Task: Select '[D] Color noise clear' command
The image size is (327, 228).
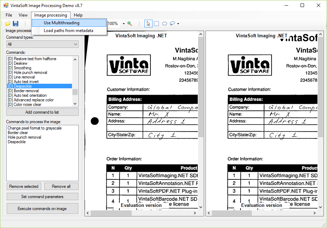Action: [40, 104]
